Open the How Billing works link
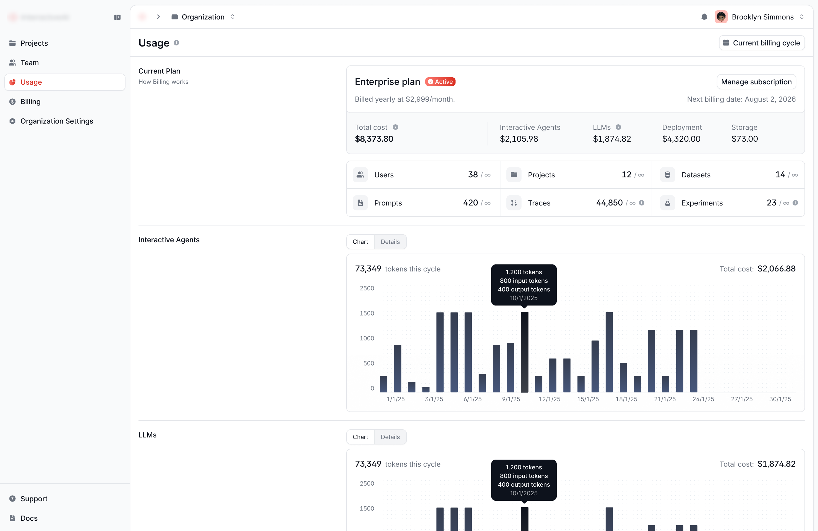This screenshot has height=531, width=818. pos(163,82)
